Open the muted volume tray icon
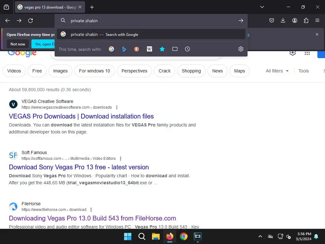Viewport: 325px width, 244px height. [289, 236]
